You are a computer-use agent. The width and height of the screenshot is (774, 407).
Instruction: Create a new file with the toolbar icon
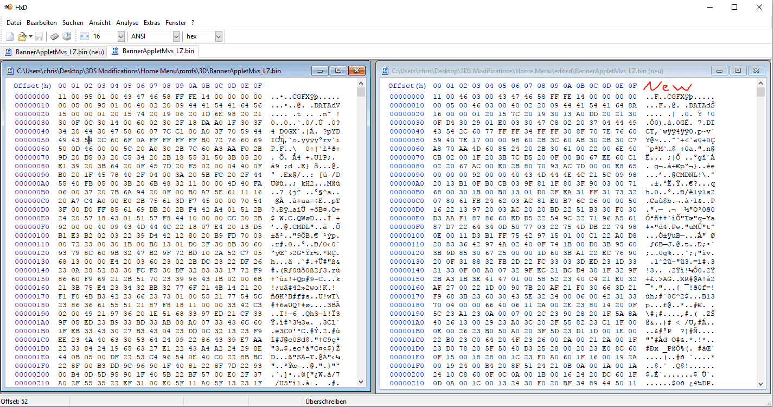(10, 36)
